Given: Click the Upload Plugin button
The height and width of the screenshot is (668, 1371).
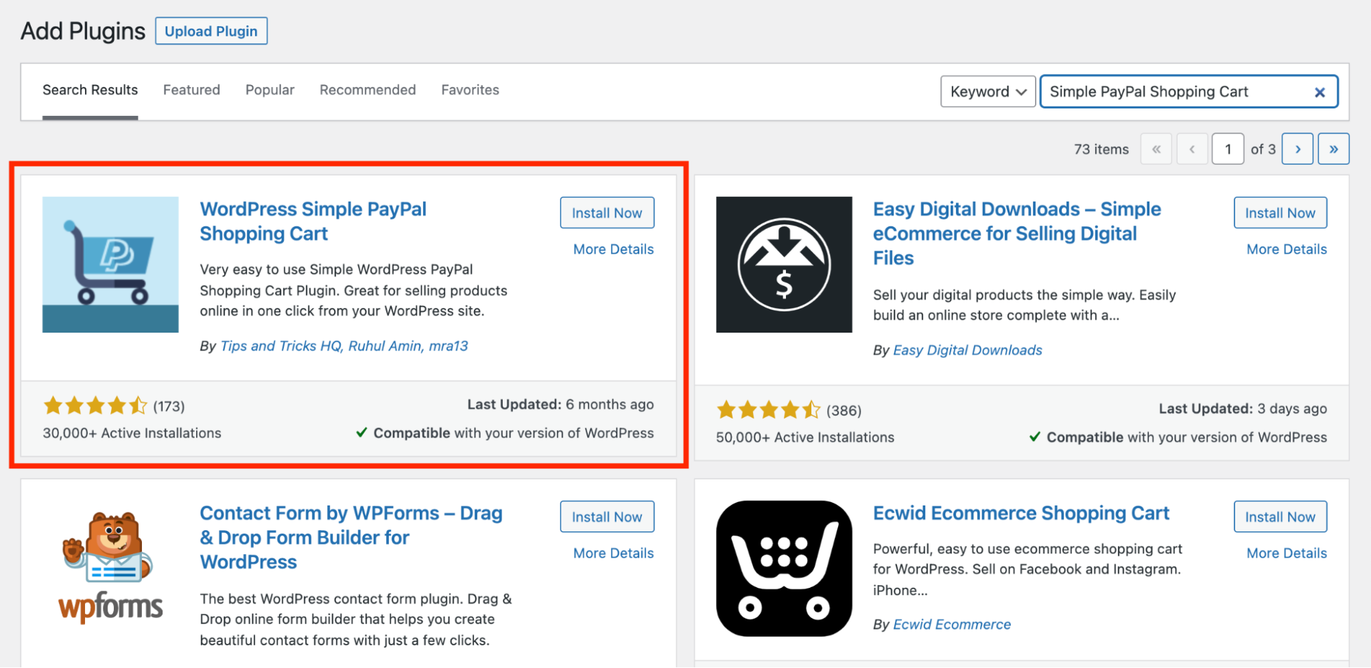Looking at the screenshot, I should [211, 31].
